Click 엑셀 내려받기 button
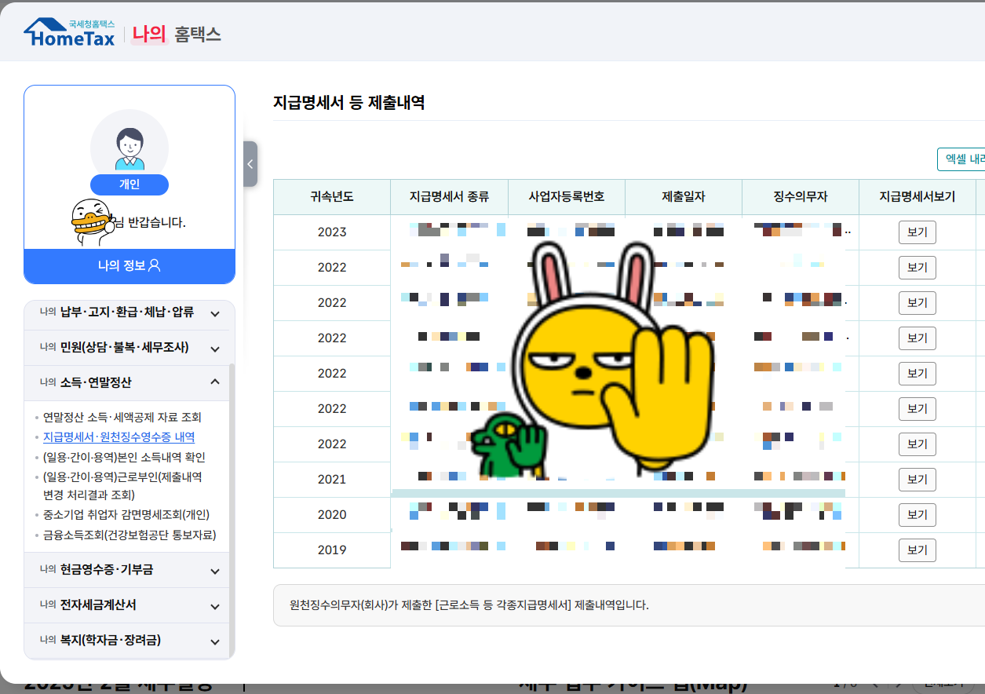 (962, 159)
